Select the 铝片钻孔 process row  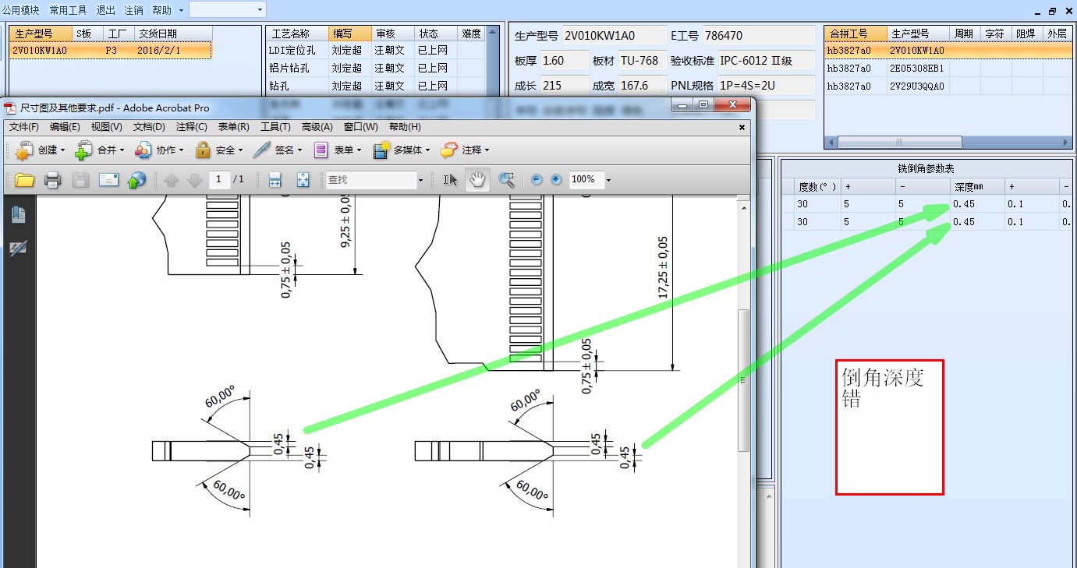pos(375,68)
